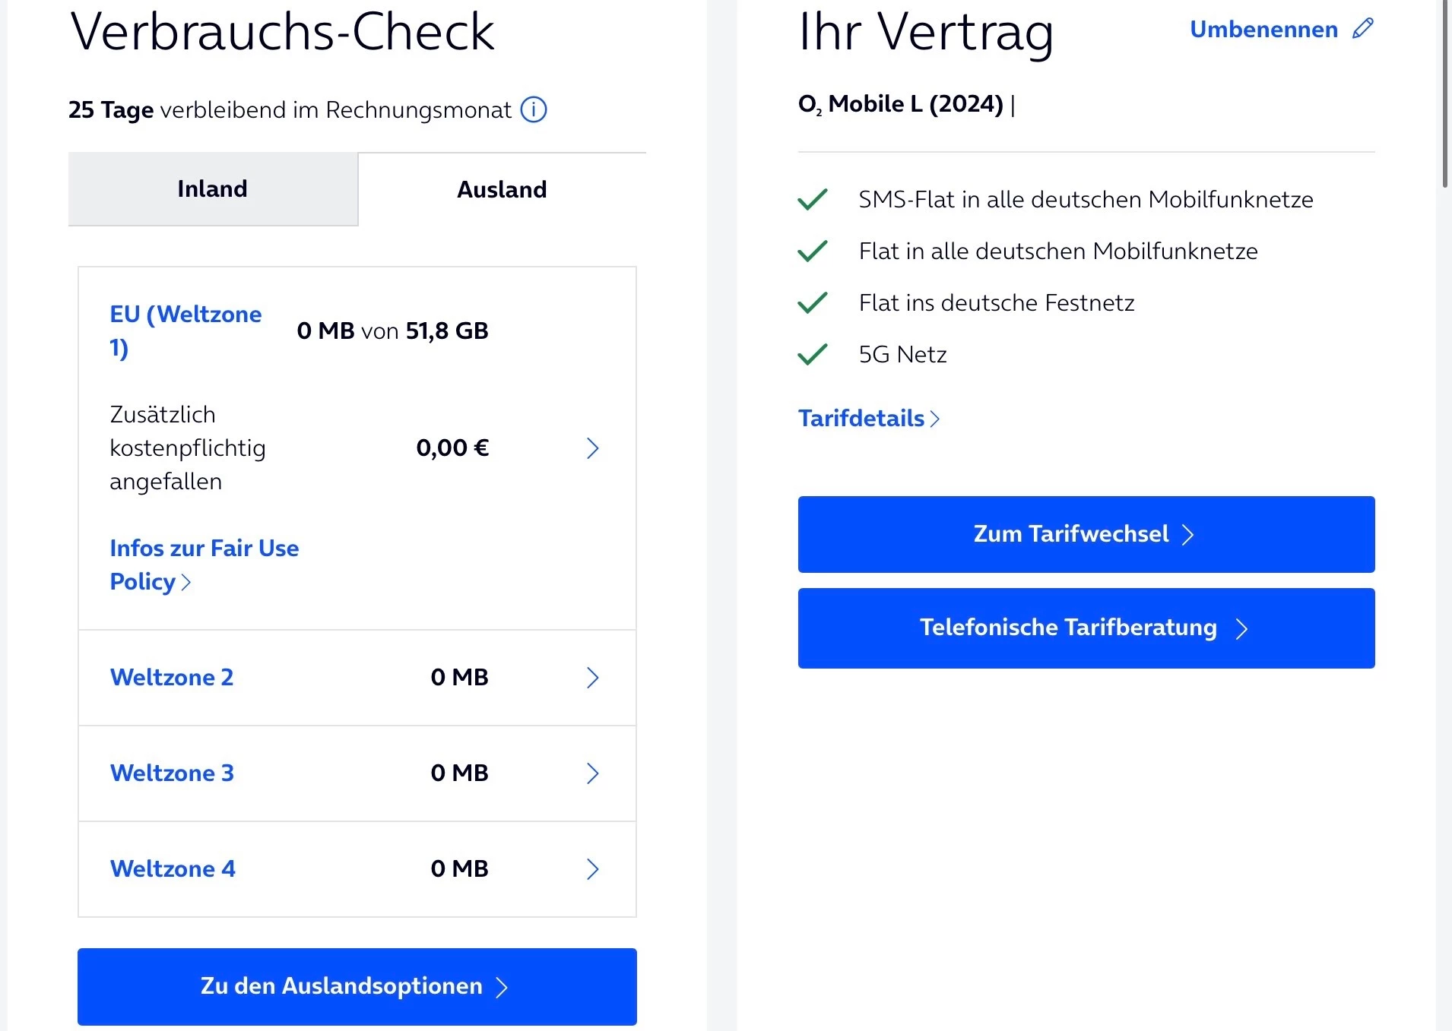Image resolution: width=1452 pixels, height=1031 pixels.
Task: Click the billing month info icon
Action: coord(534,110)
